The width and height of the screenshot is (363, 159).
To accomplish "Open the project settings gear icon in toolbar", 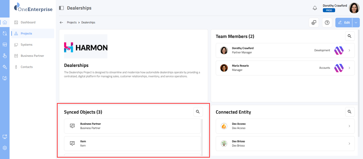I will coord(314,23).
